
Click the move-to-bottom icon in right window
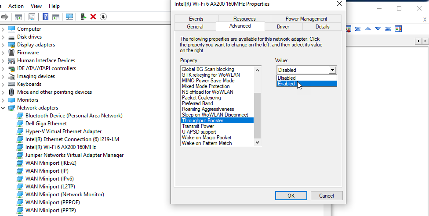click(388, 29)
